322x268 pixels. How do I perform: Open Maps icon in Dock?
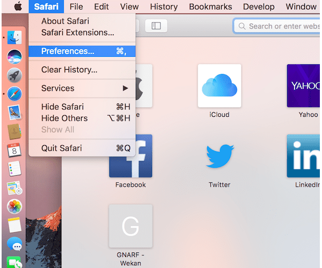click(x=14, y=188)
